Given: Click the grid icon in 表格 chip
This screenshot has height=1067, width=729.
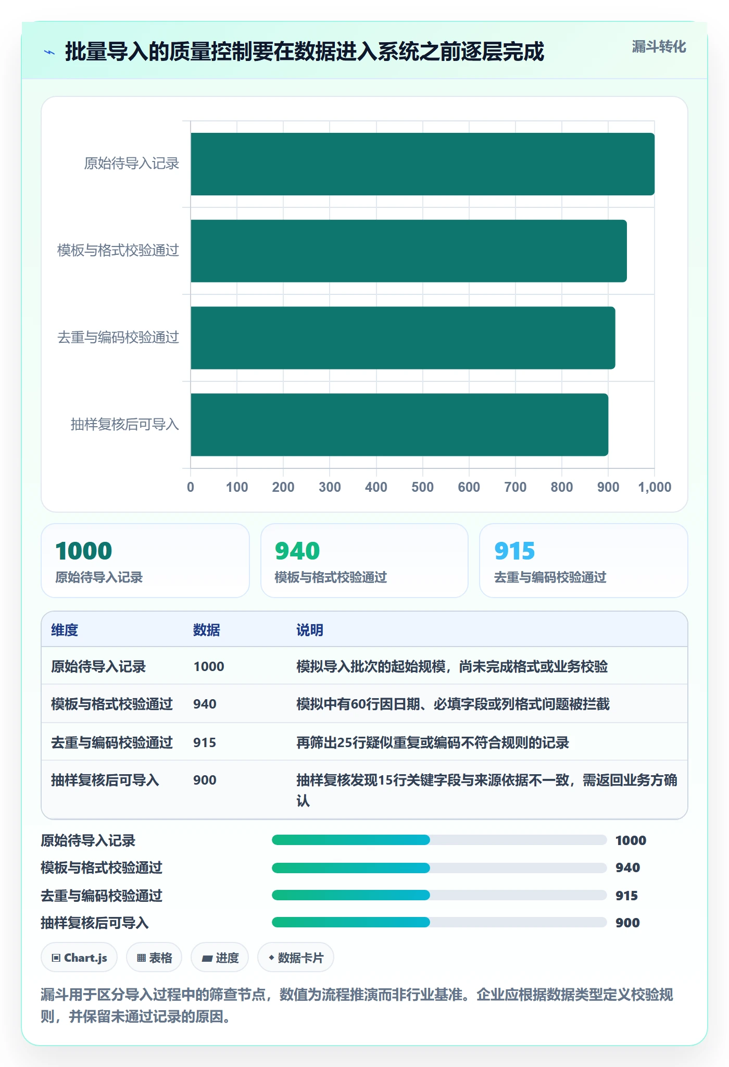Looking at the screenshot, I should point(141,958).
